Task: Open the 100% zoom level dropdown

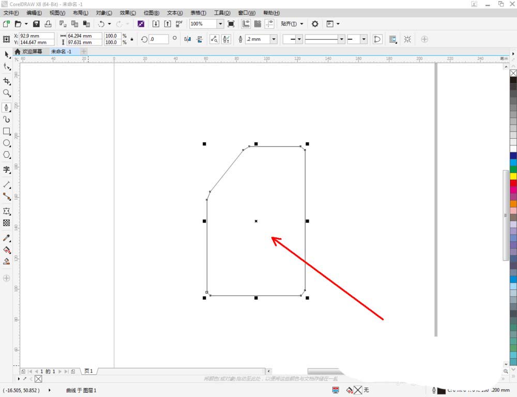Action: click(220, 24)
